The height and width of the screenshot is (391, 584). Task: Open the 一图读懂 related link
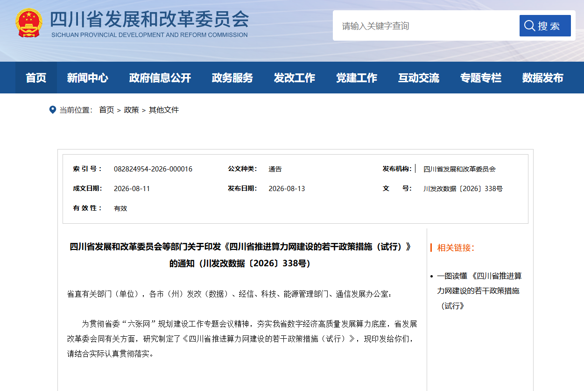click(x=479, y=291)
